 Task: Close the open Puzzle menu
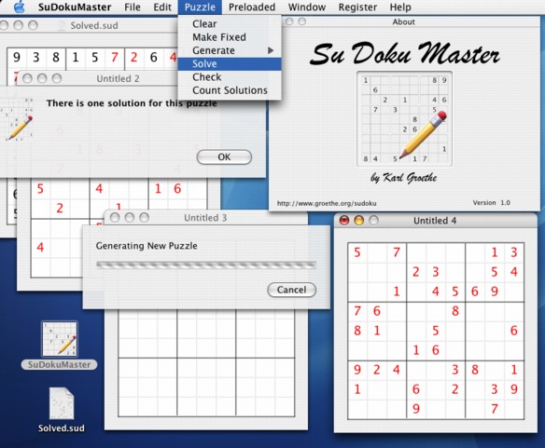pyautogui.click(x=200, y=7)
